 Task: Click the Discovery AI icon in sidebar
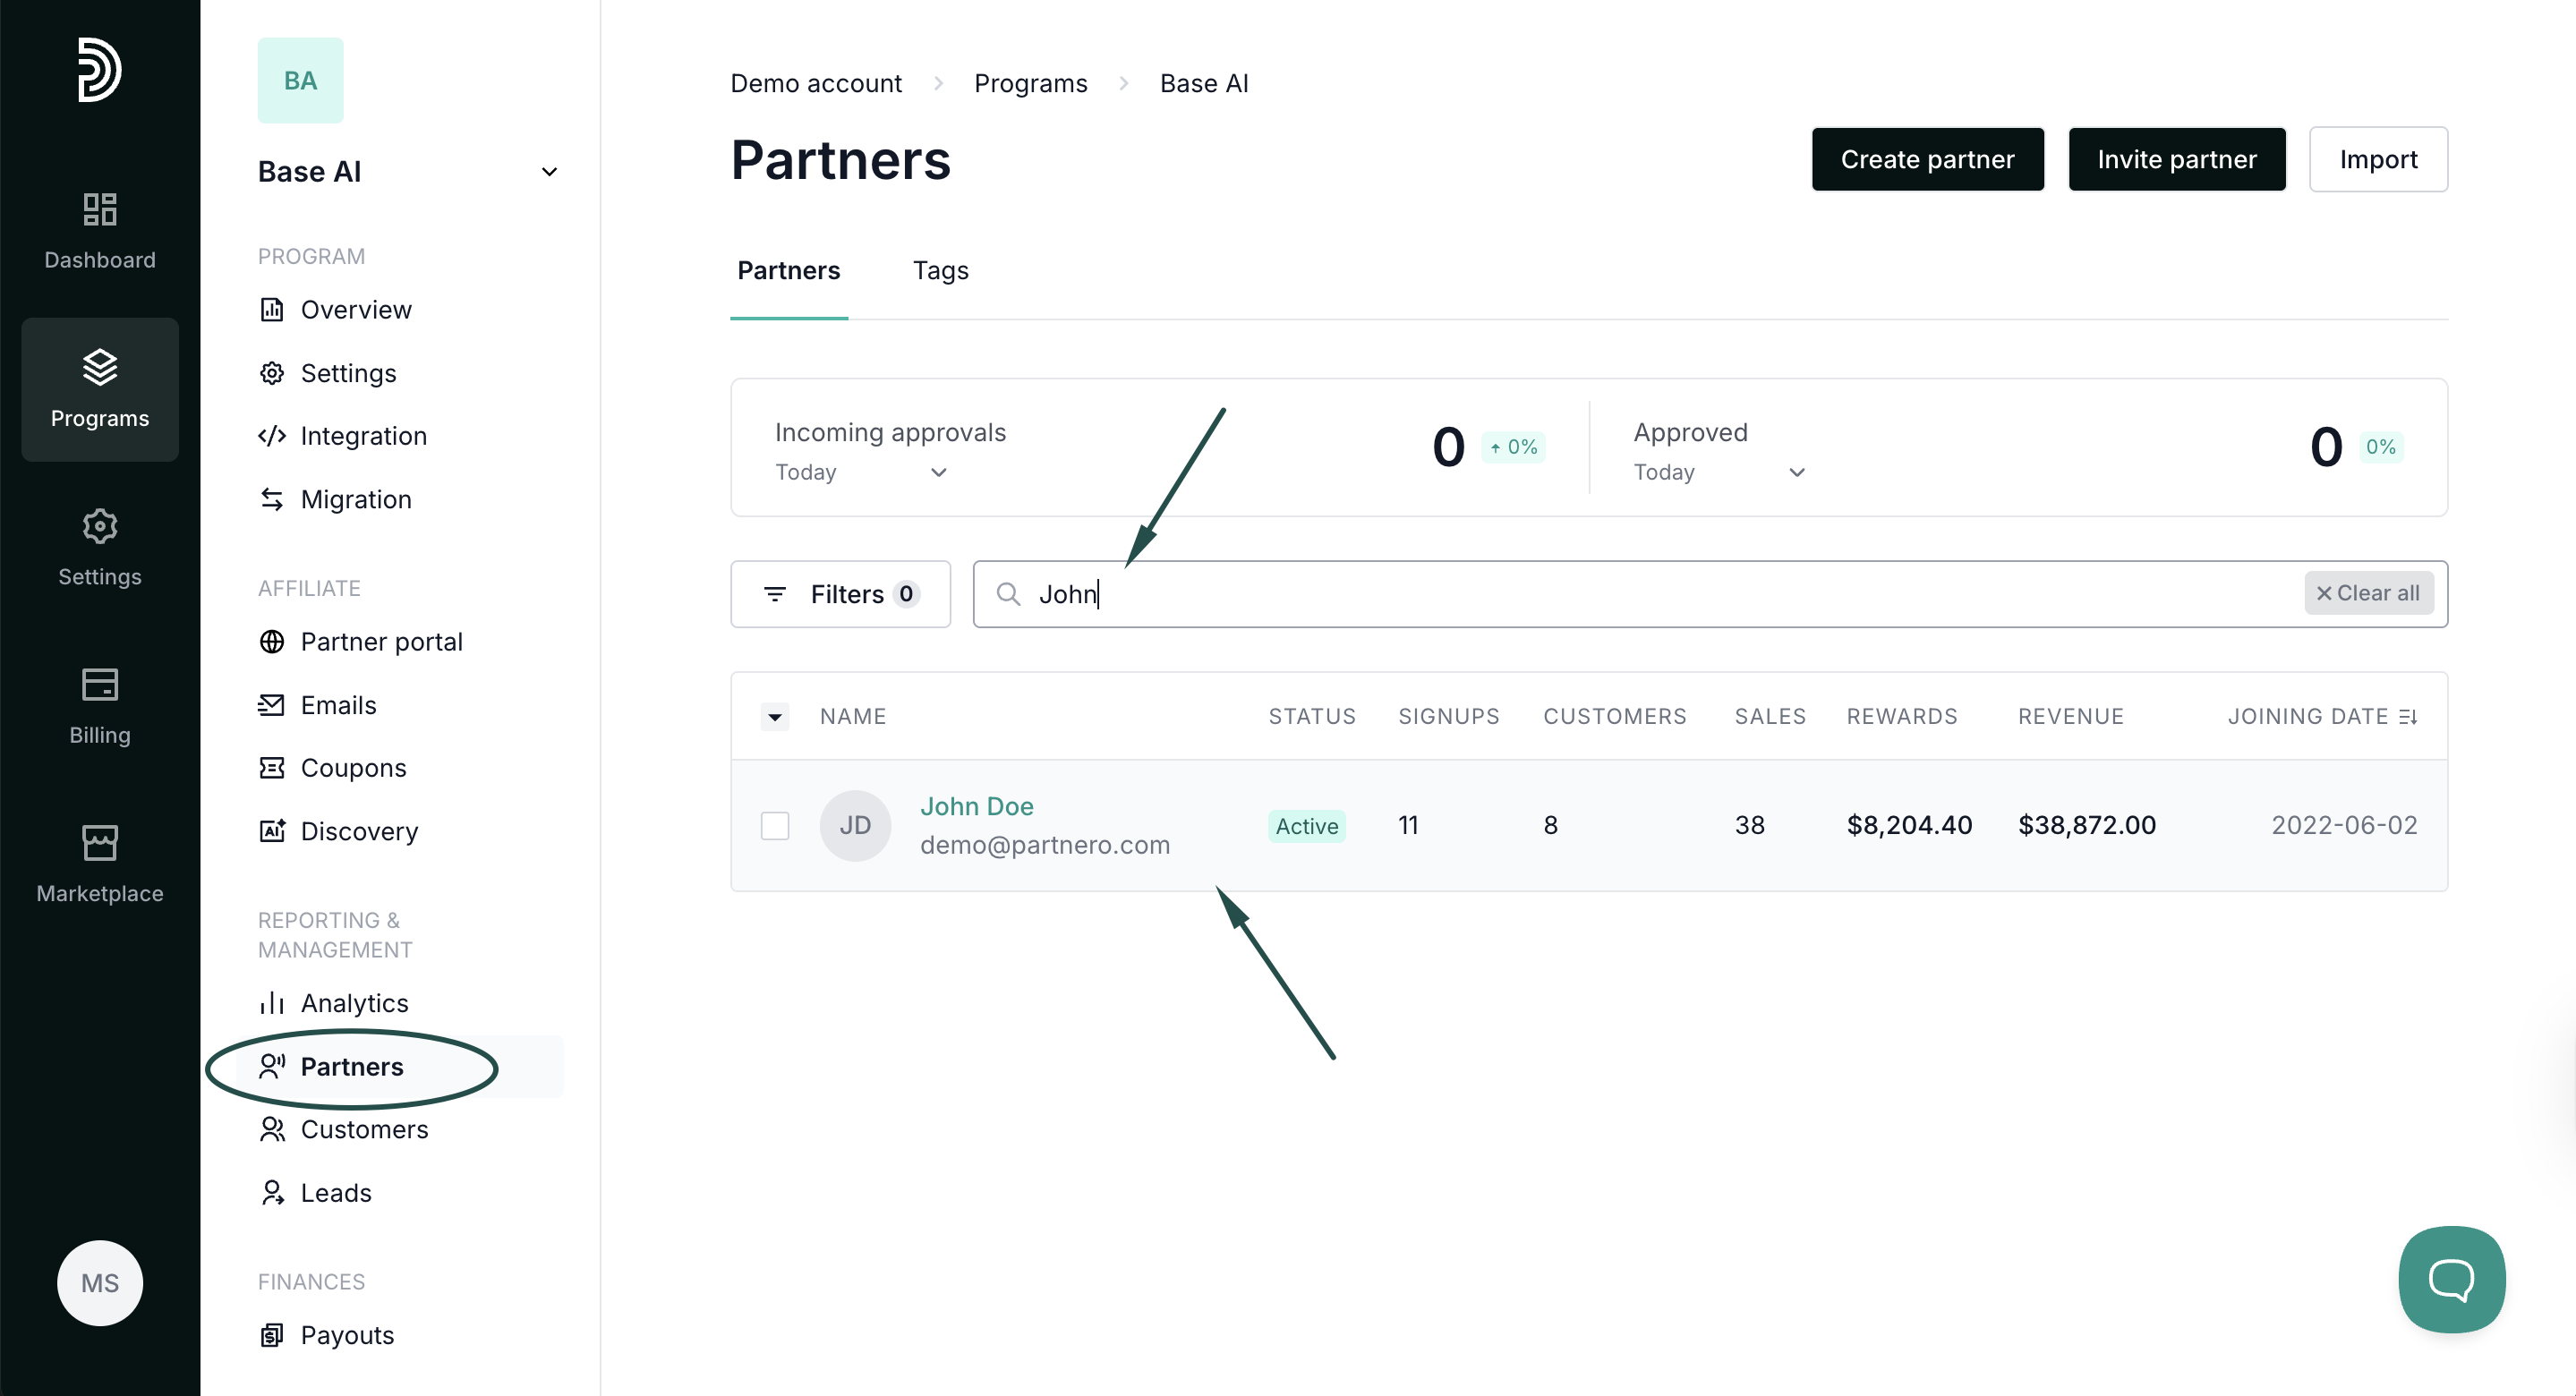[x=272, y=831]
